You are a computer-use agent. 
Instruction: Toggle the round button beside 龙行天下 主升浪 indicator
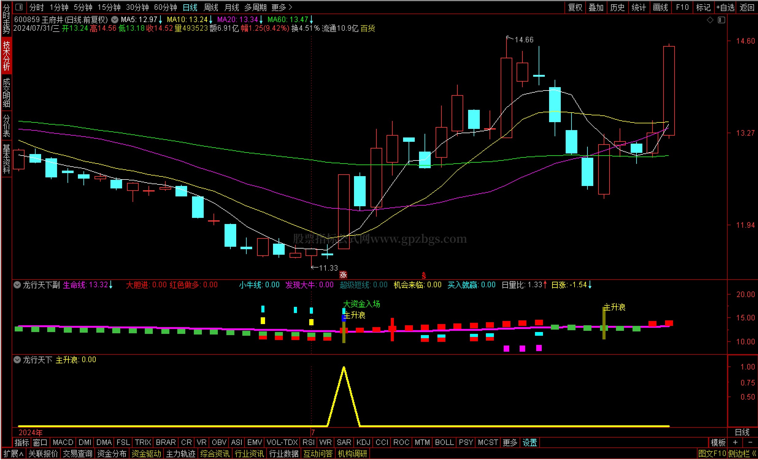(x=17, y=360)
